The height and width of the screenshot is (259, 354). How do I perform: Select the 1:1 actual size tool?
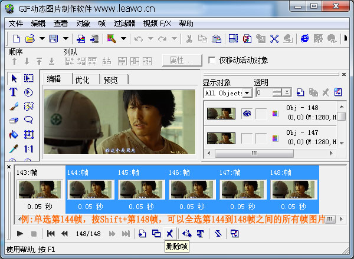(28, 149)
